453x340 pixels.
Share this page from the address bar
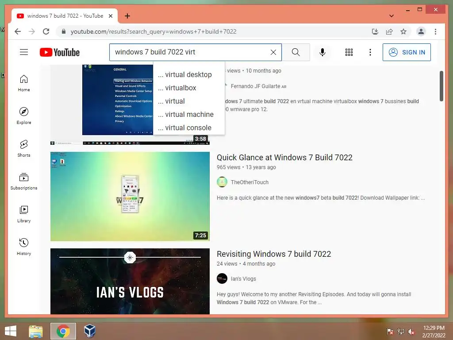389,31
